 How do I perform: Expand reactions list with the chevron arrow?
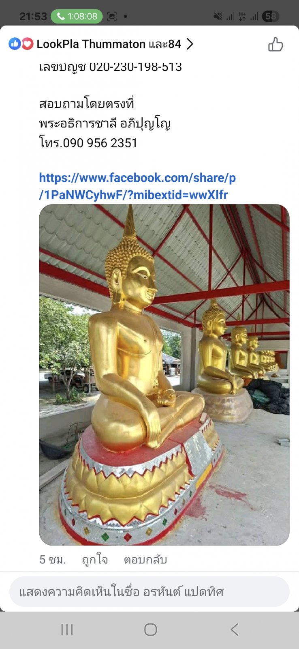coord(189,44)
